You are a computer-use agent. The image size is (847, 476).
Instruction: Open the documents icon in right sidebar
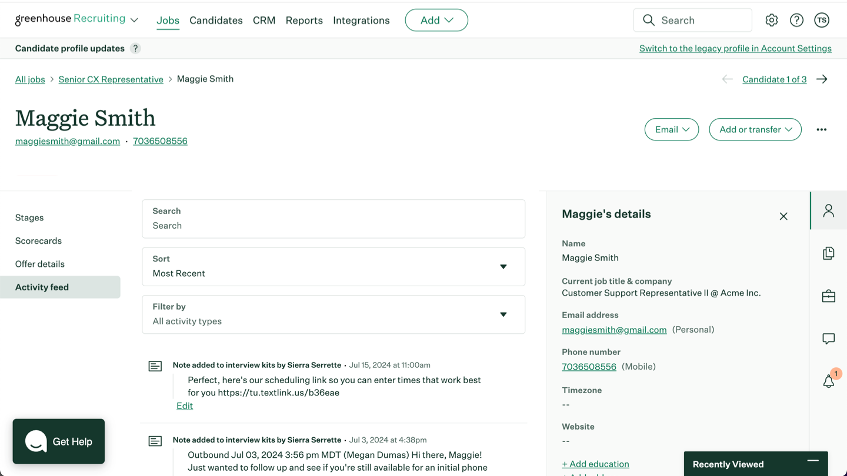[x=828, y=253]
